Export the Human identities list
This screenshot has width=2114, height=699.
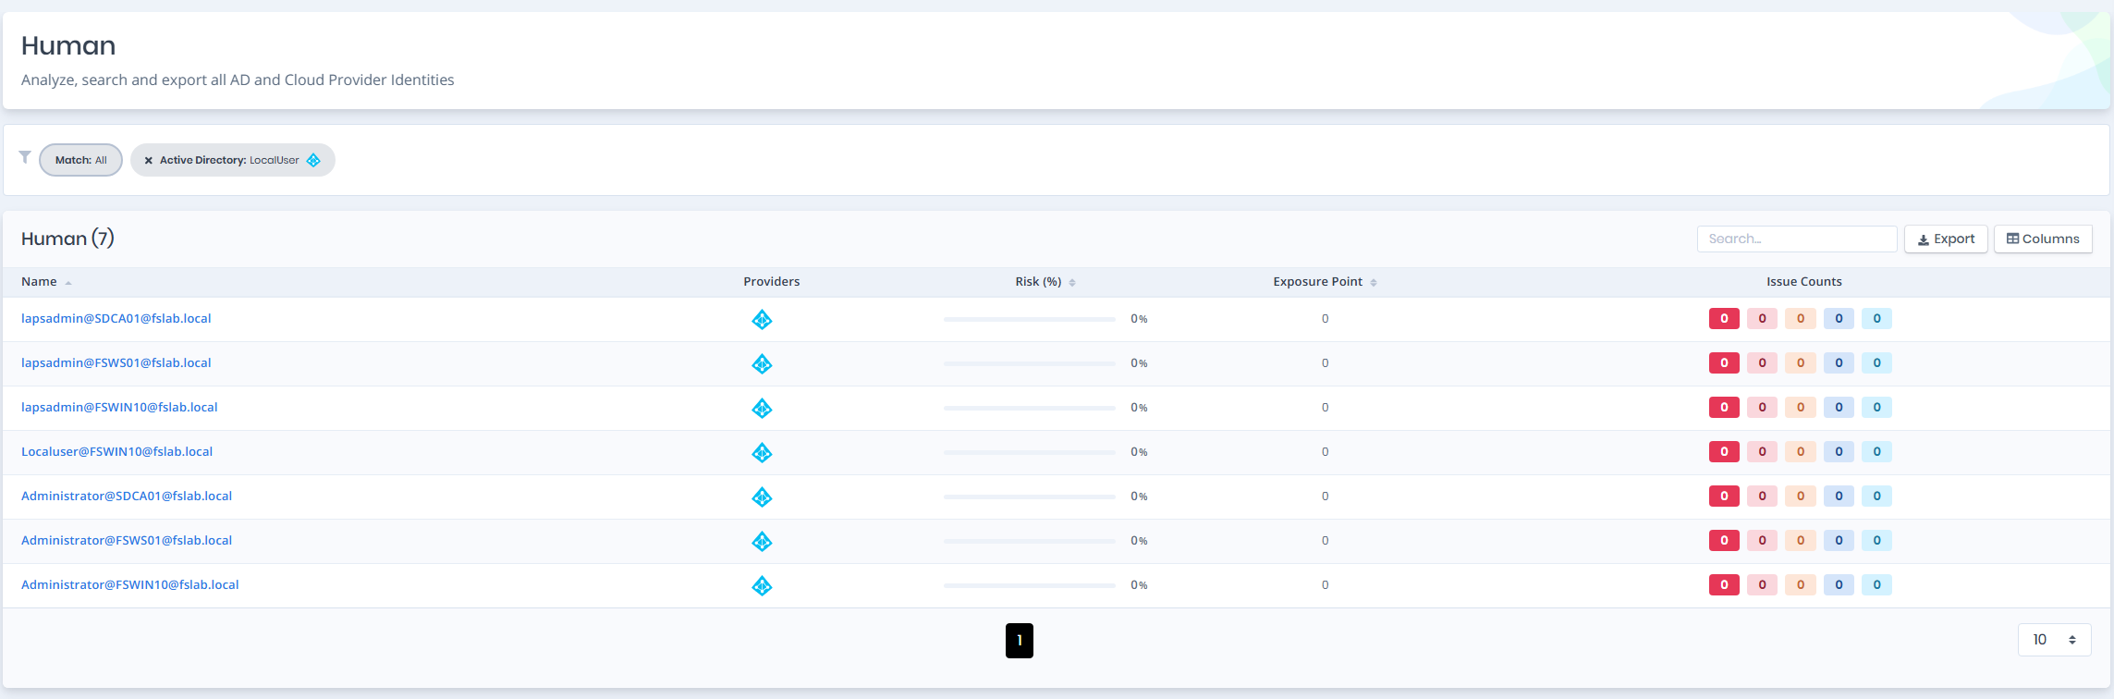(x=1946, y=239)
